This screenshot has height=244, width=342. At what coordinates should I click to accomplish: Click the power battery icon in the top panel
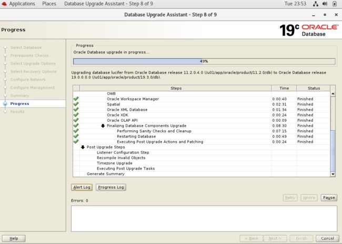tap(335, 4)
